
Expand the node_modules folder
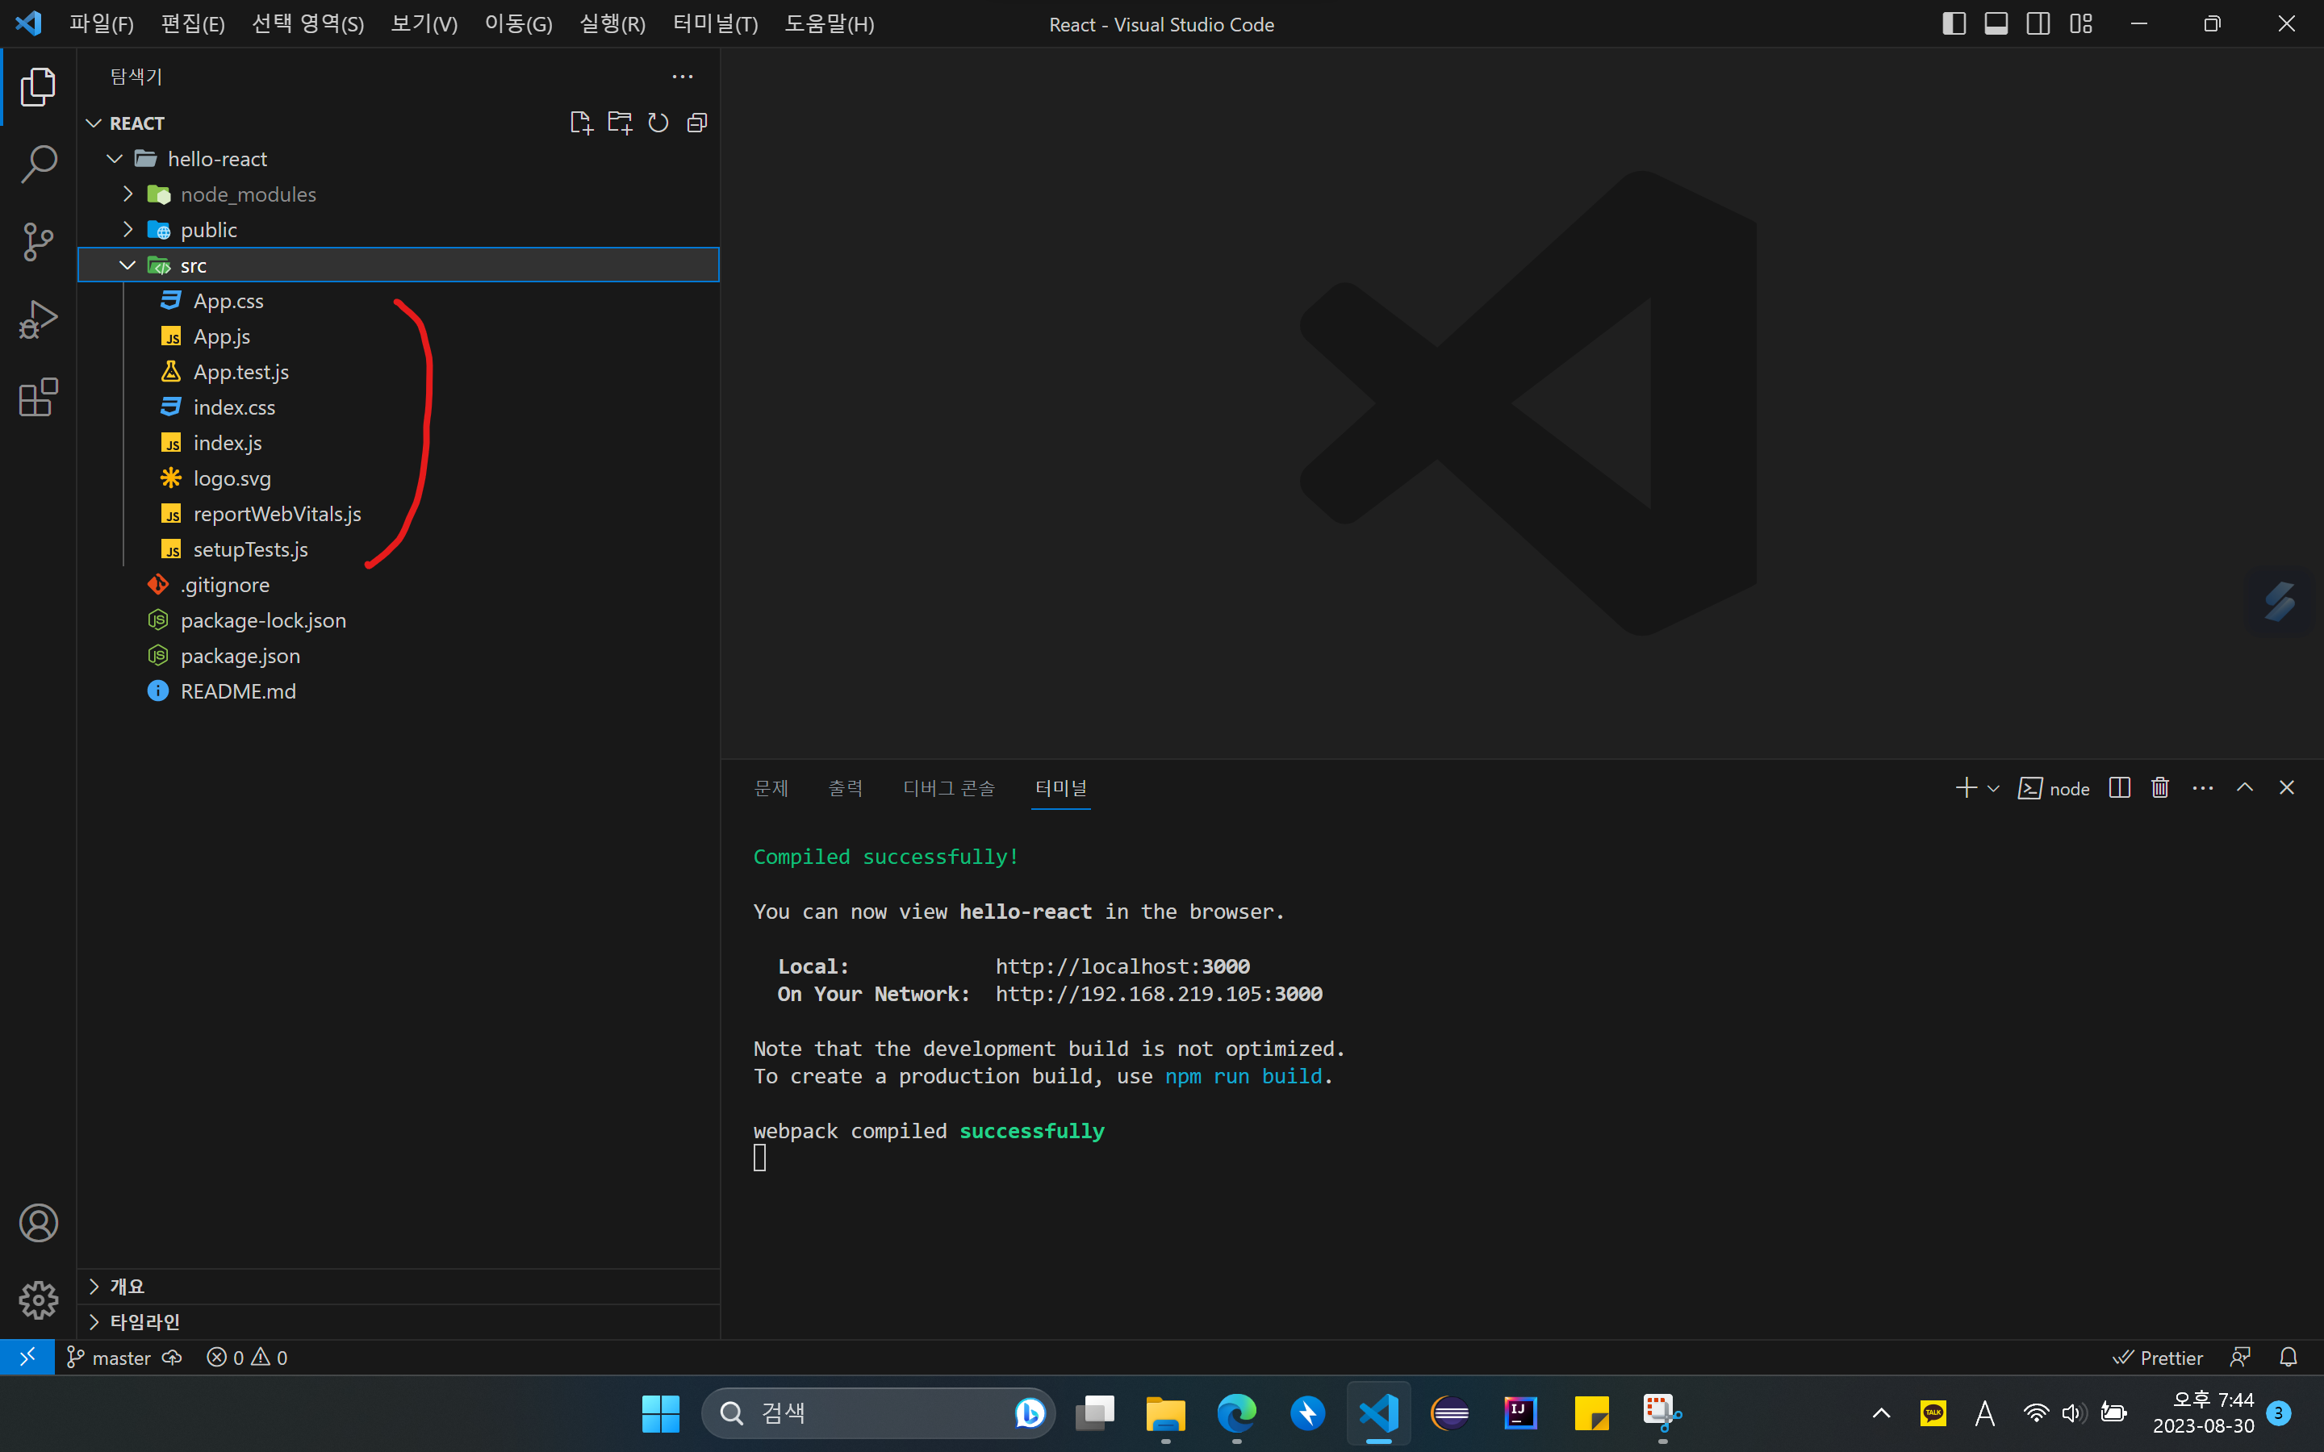[x=127, y=194]
